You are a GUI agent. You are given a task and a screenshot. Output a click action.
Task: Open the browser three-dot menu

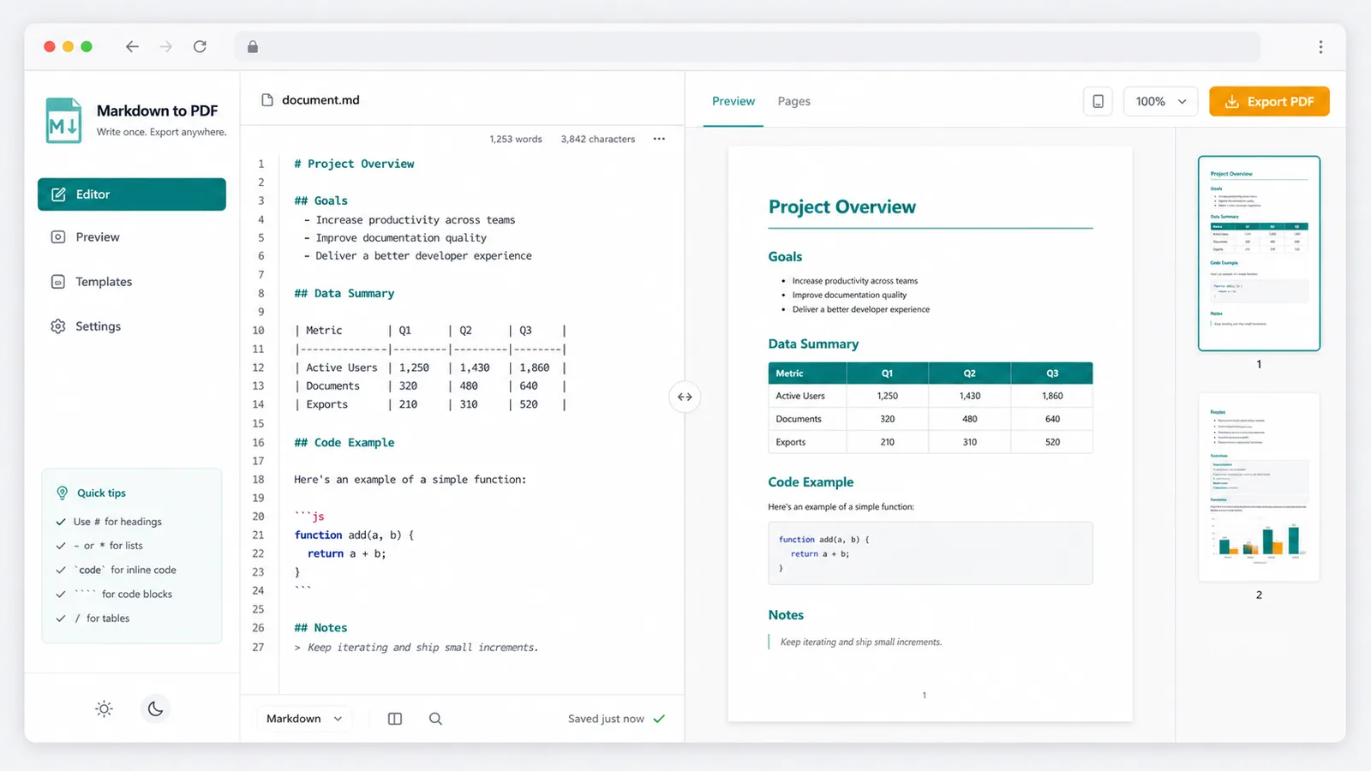click(x=1320, y=47)
